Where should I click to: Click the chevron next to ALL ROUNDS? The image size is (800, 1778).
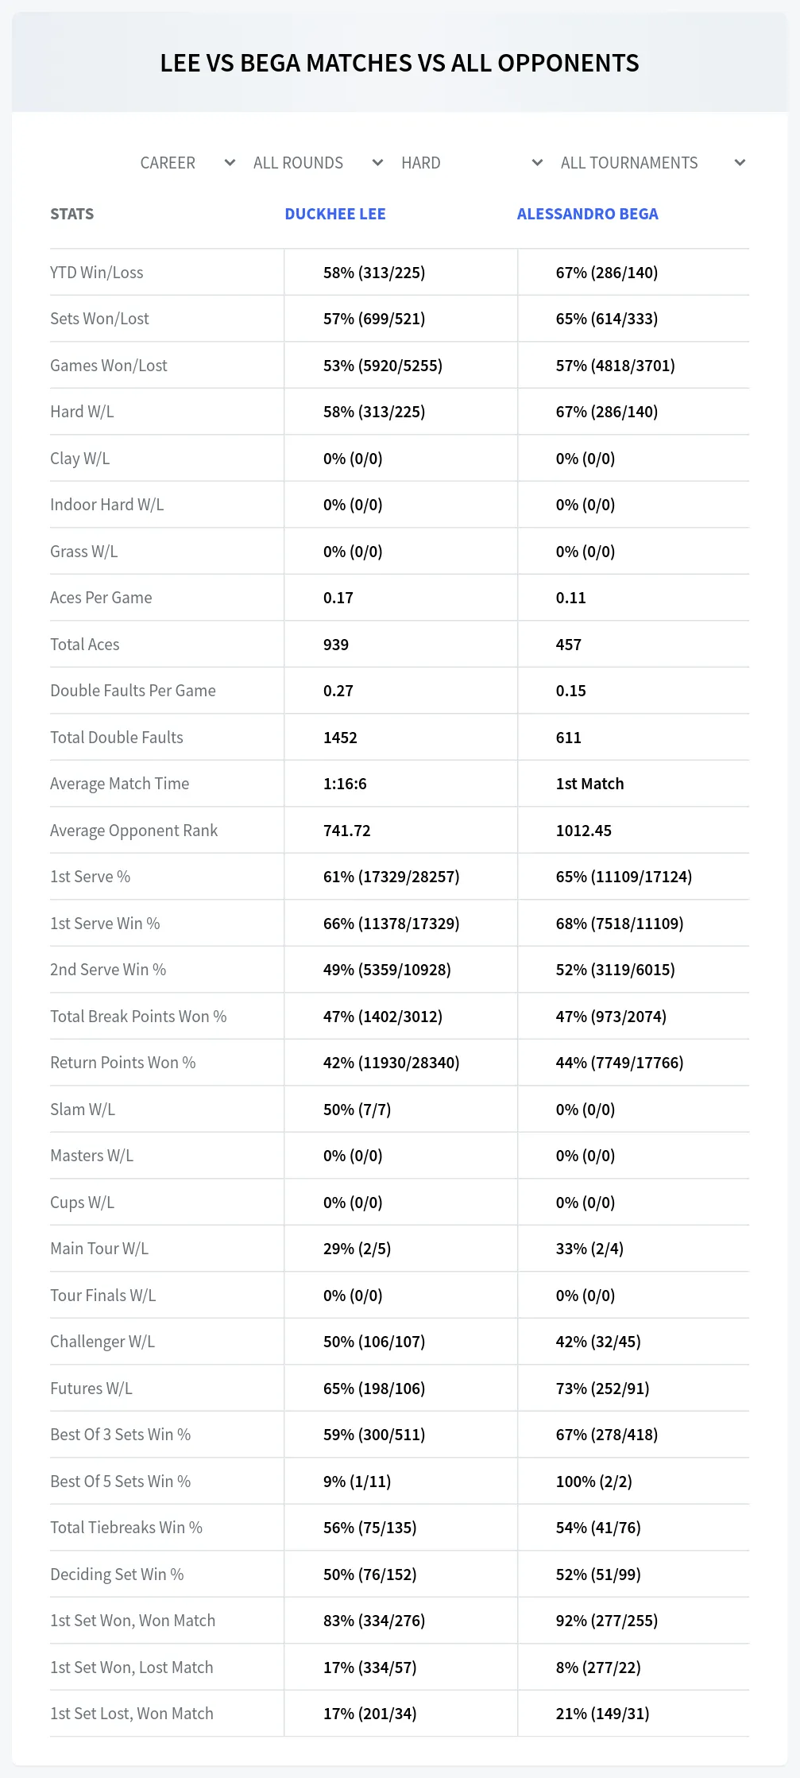tap(377, 163)
